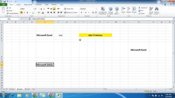Open Find & Select dropdown
175x98 pixels.
point(157,11)
